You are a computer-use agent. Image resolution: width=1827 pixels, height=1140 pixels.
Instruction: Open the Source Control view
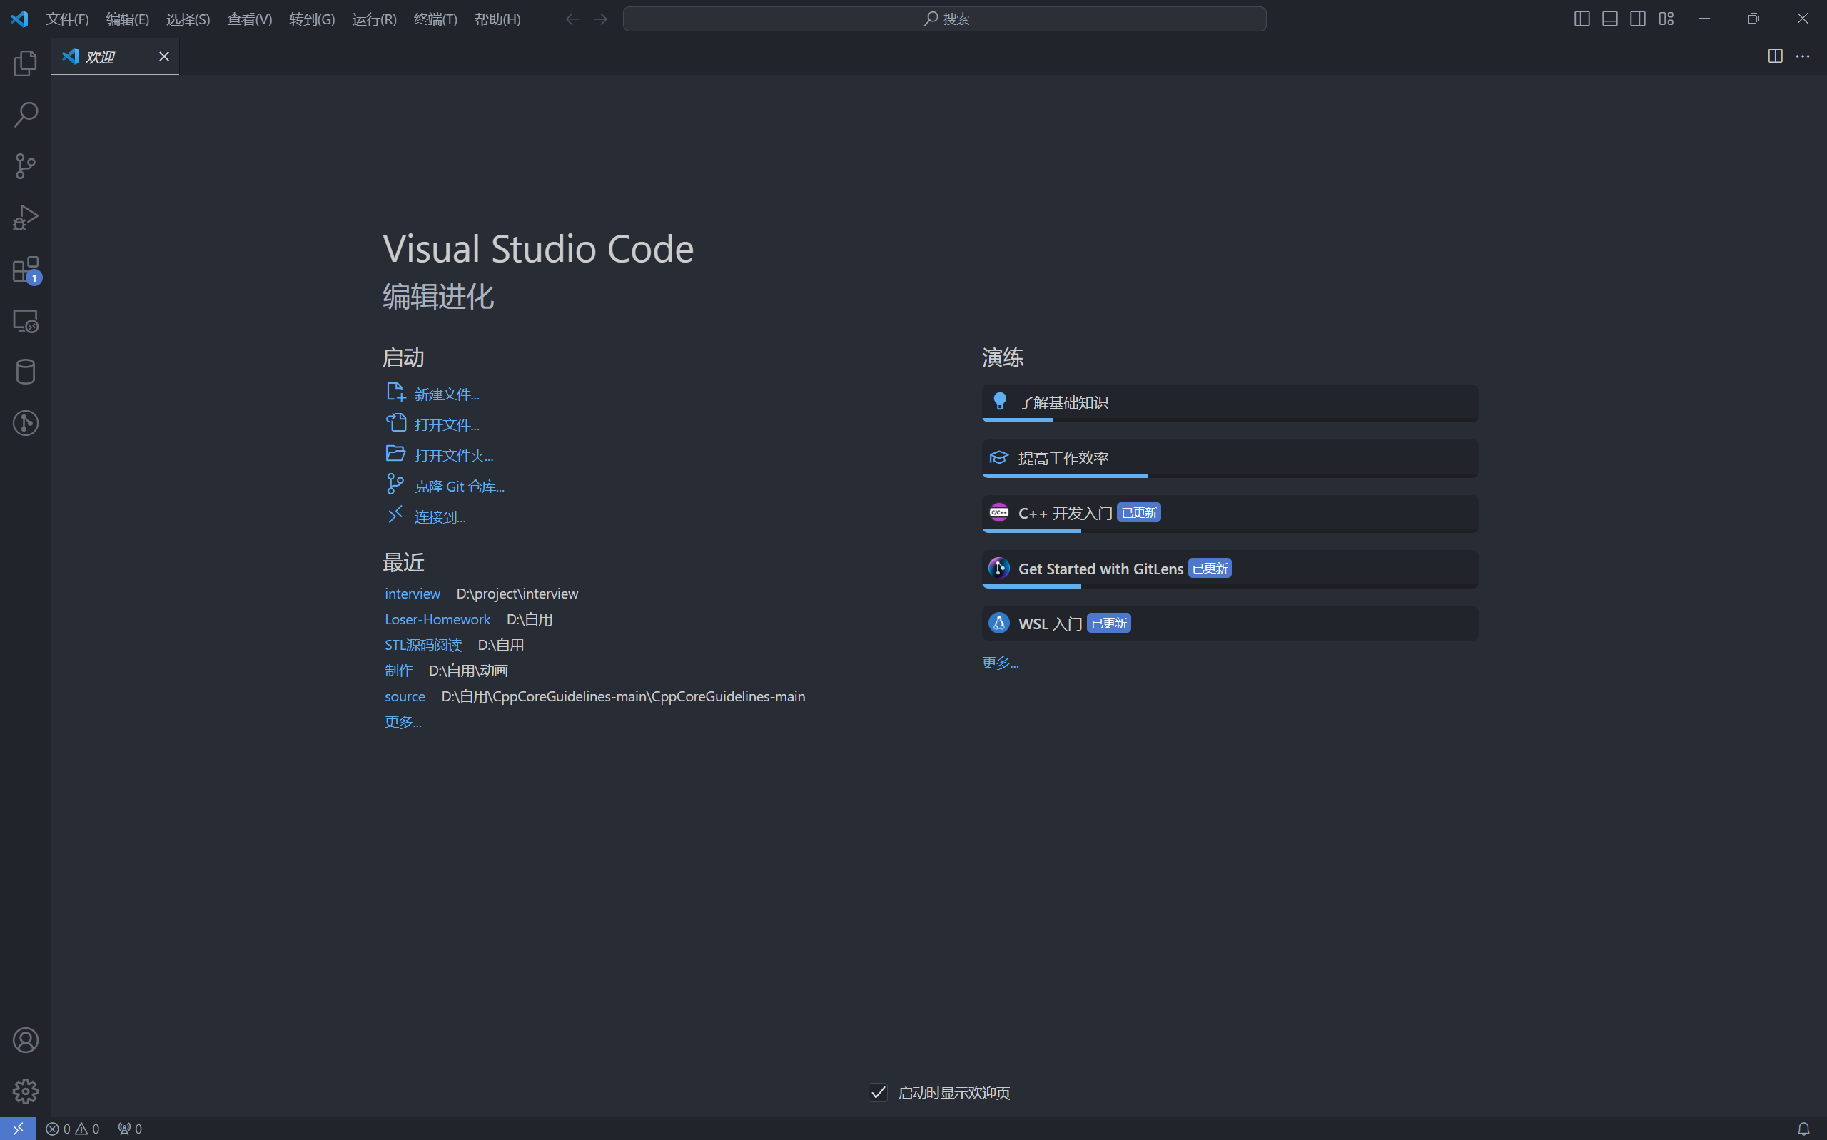(x=26, y=166)
